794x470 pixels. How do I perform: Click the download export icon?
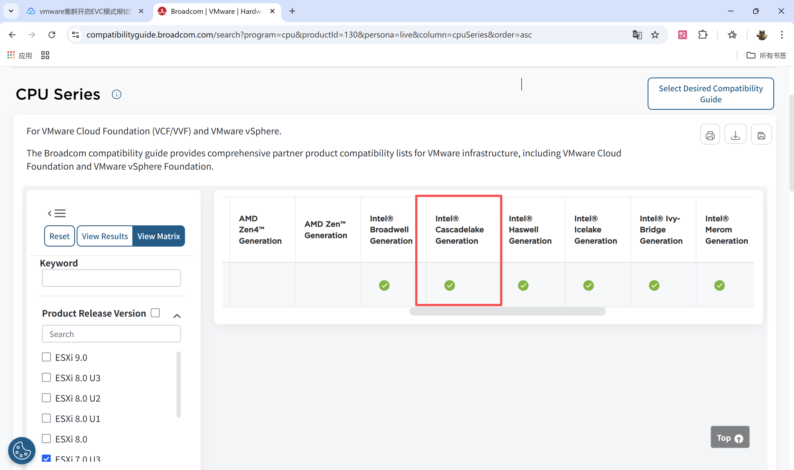click(735, 135)
